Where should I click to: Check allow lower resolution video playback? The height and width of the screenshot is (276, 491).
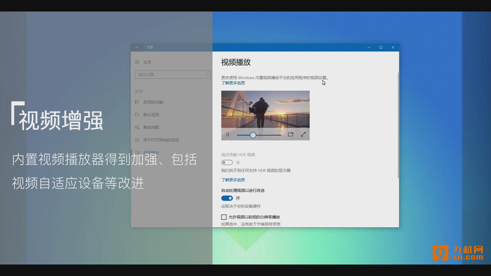point(224,217)
